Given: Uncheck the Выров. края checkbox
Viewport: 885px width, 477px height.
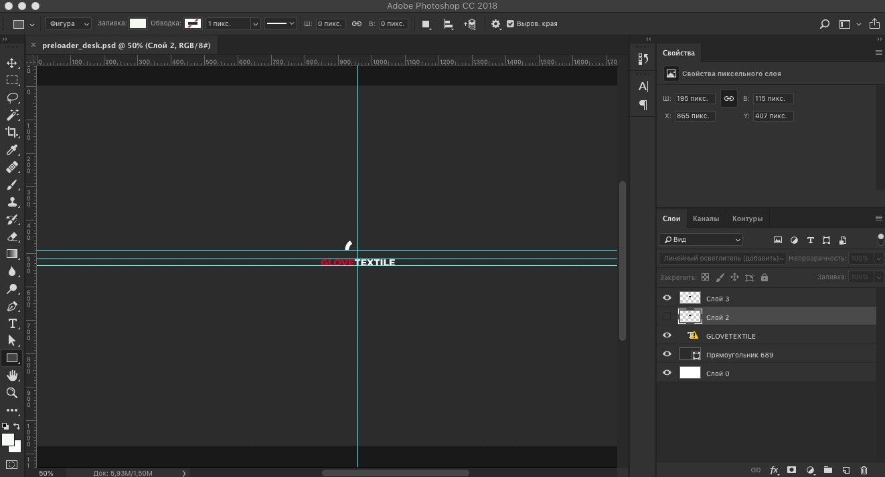Looking at the screenshot, I should pos(510,24).
